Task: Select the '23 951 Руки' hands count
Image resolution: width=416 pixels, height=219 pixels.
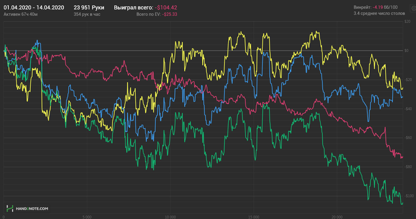Action: 89,8
